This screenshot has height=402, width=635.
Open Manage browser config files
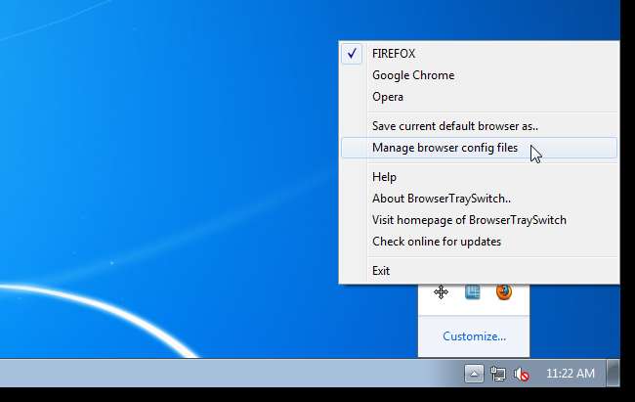click(x=479, y=148)
